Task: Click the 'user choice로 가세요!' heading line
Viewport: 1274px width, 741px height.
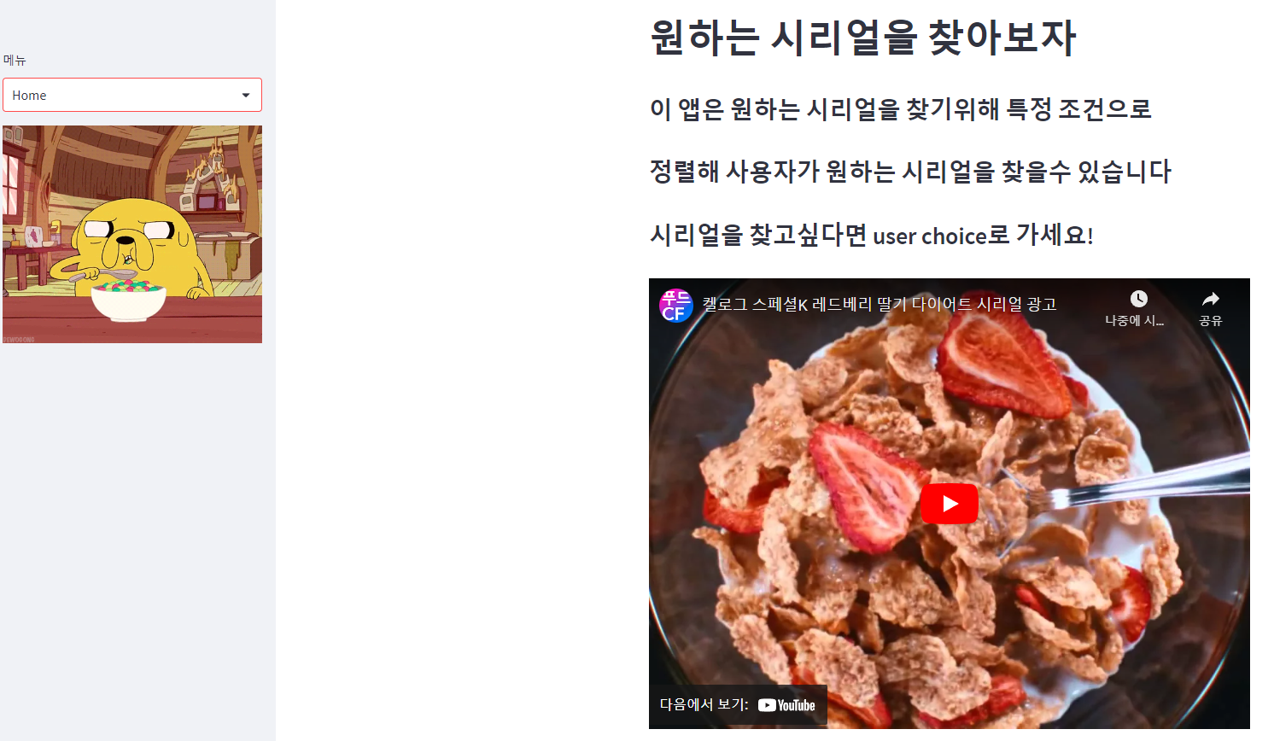Action: click(x=872, y=235)
